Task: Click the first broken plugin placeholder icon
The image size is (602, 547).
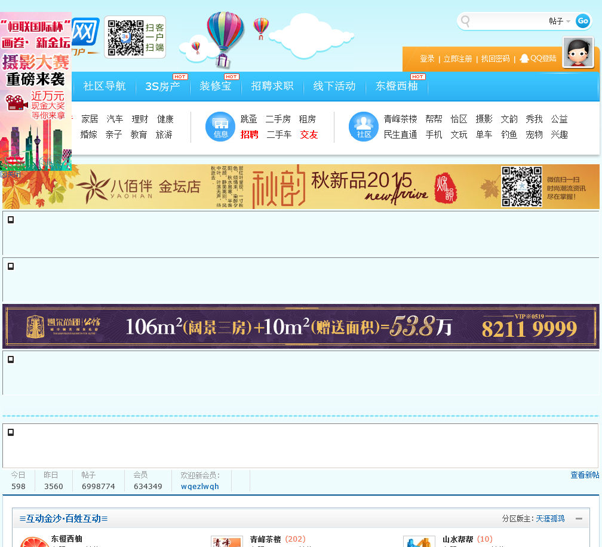Action: click(11, 220)
